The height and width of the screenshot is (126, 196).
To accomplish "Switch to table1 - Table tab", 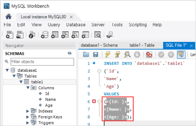I will pyautogui.click(x=142, y=45).
